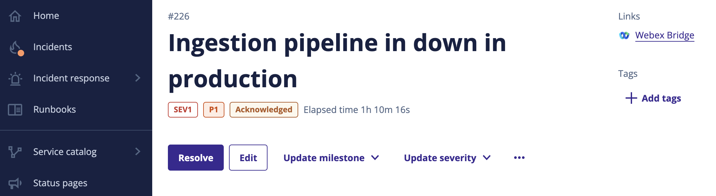
Task: Click the Webex logo icon
Action: (624, 35)
